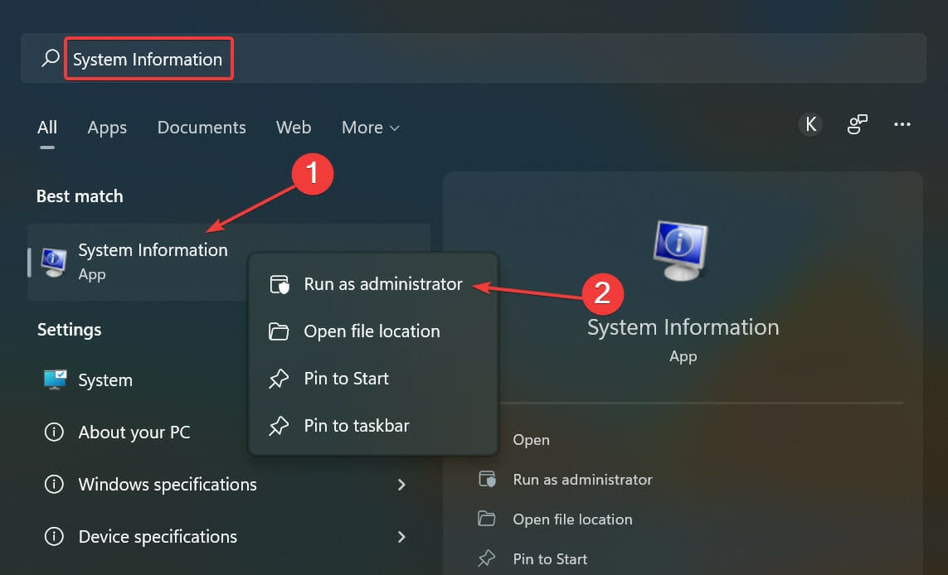This screenshot has width=948, height=575.
Task: Click the System monitor icon in Settings
Action: point(55,380)
